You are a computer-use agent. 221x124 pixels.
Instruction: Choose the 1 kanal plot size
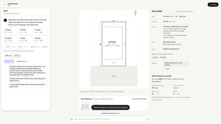pyautogui.click(x=25, y=39)
